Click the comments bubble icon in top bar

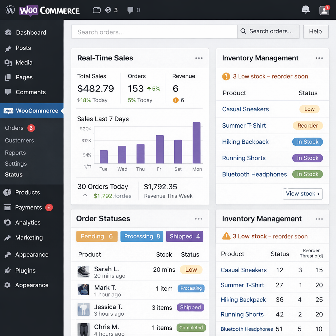[130, 10]
